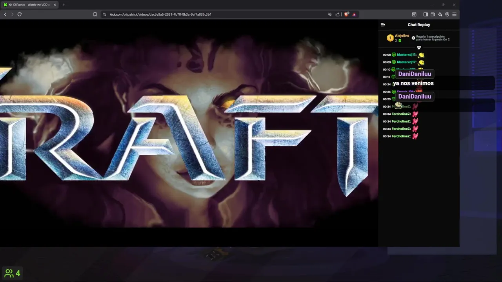Click the 'ya nos venimos' overlay message

click(x=413, y=83)
